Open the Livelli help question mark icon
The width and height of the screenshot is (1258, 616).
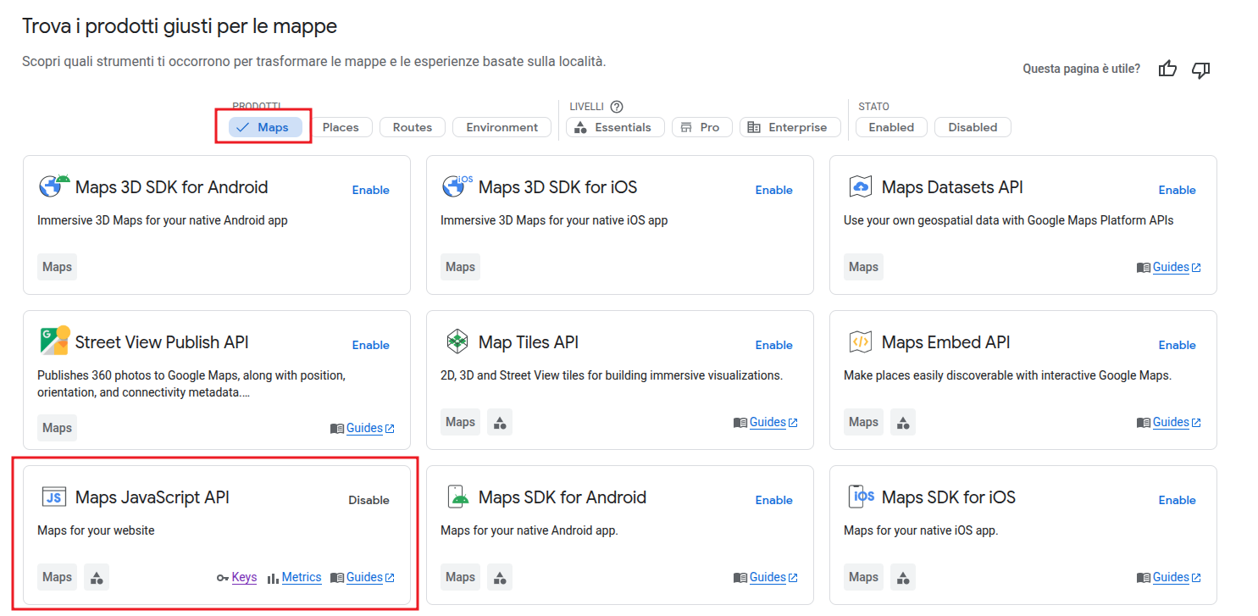617,107
